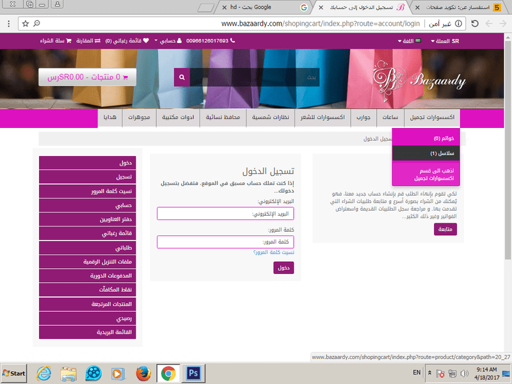The height and width of the screenshot is (384, 512).
Task: Click طلباتي in the sidebar
Action: tap(88, 248)
